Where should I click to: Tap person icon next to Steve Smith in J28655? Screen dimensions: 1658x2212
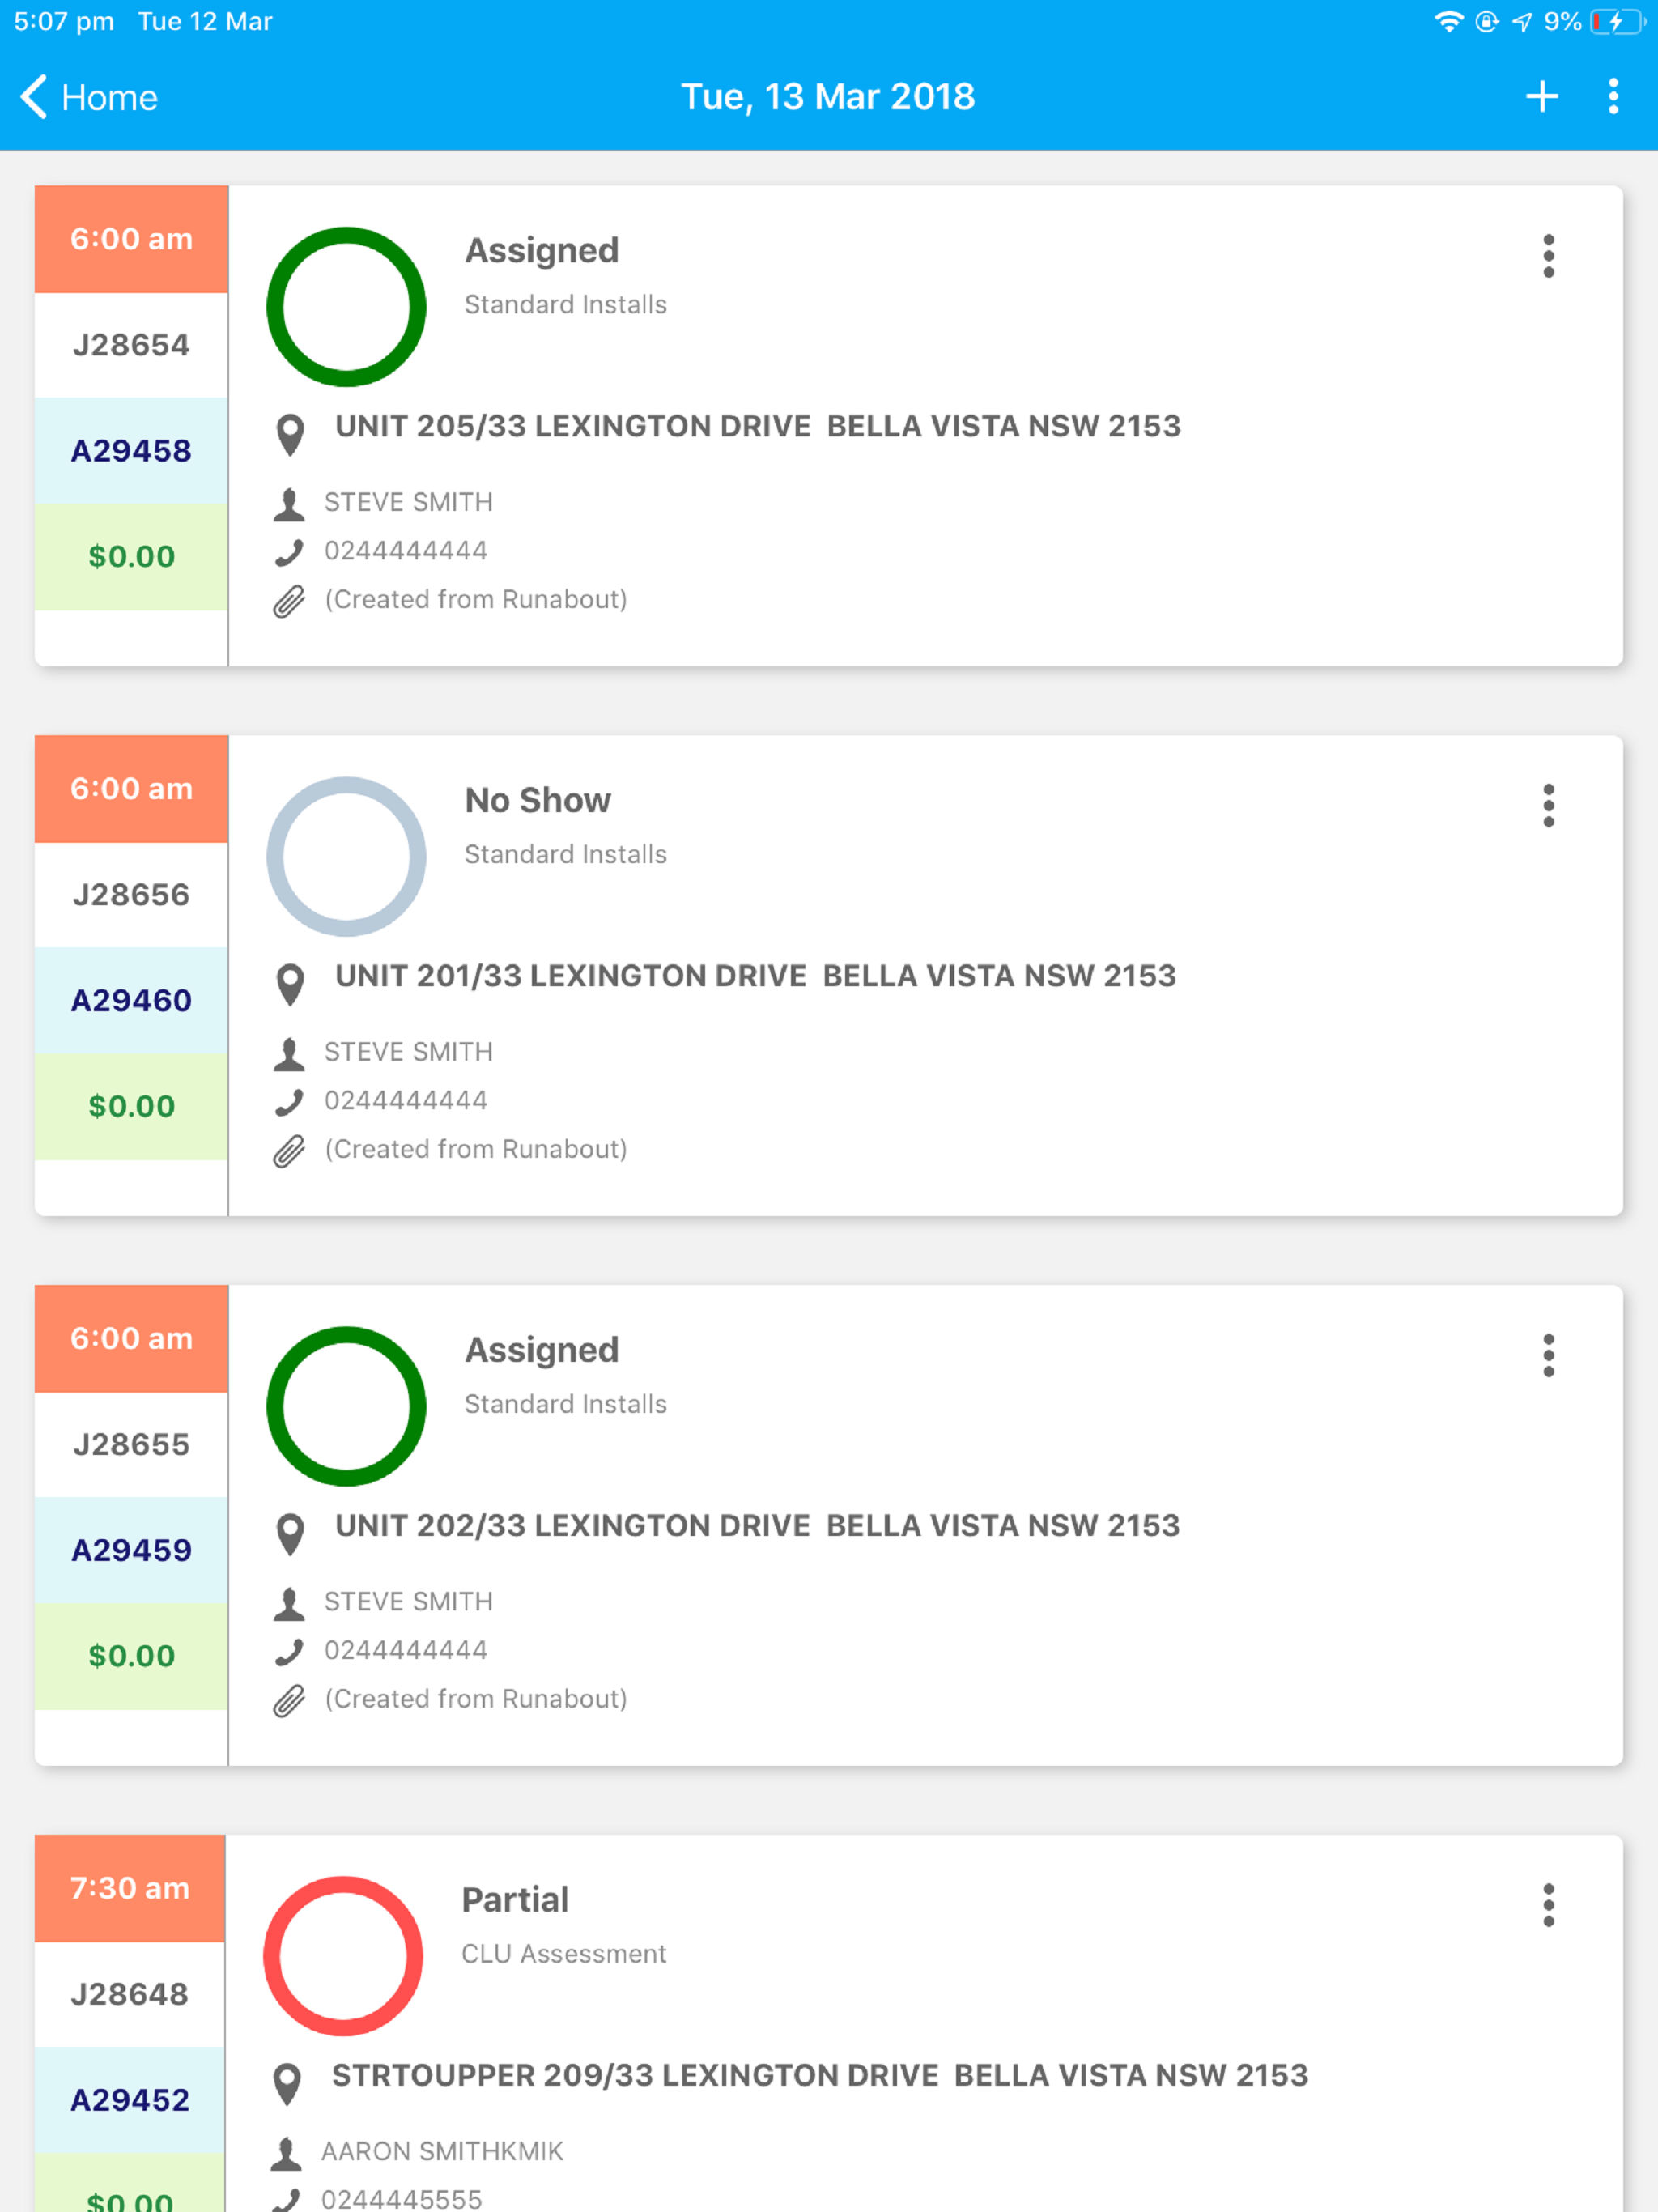pos(289,1604)
